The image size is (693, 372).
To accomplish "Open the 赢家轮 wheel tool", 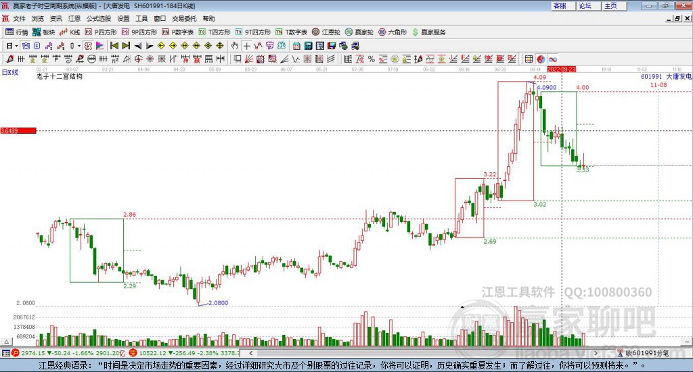I will point(359,32).
